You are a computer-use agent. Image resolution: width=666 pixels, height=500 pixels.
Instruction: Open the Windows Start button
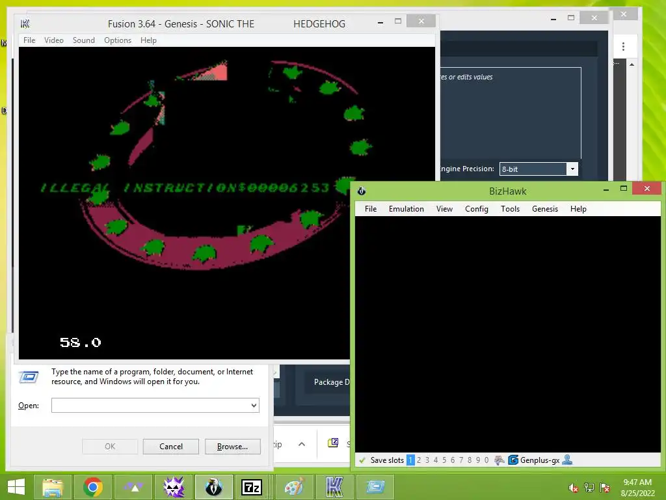click(16, 487)
